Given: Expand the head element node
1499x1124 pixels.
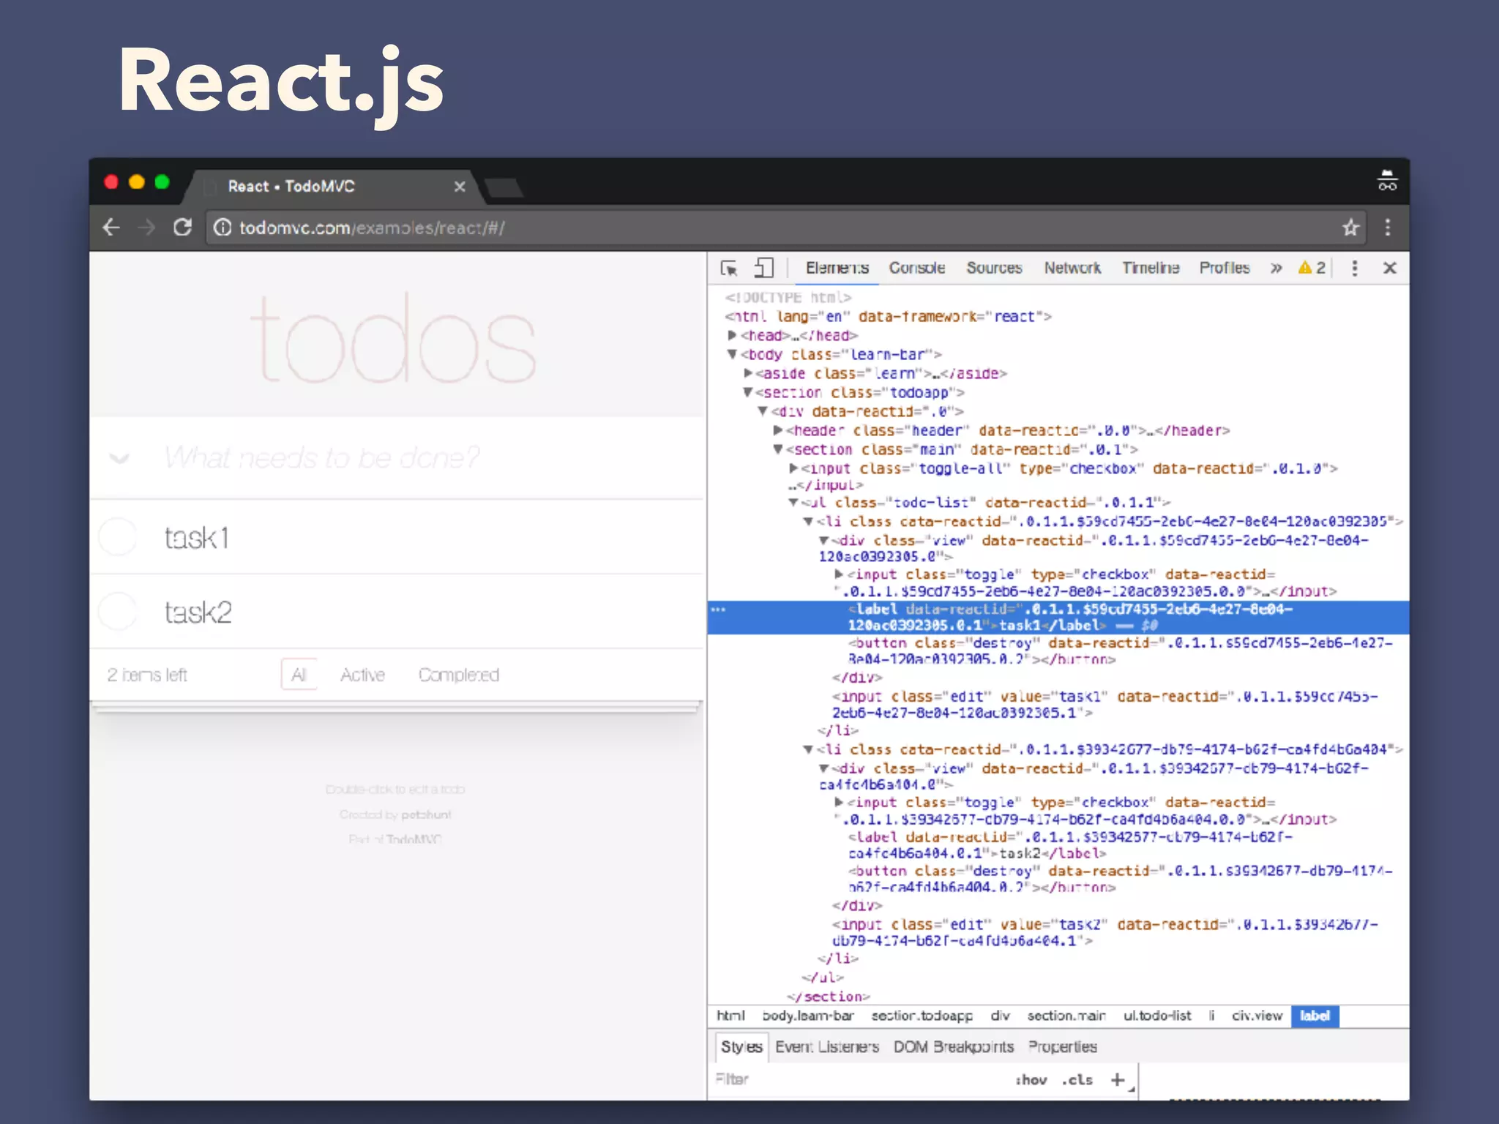Looking at the screenshot, I should click(732, 335).
